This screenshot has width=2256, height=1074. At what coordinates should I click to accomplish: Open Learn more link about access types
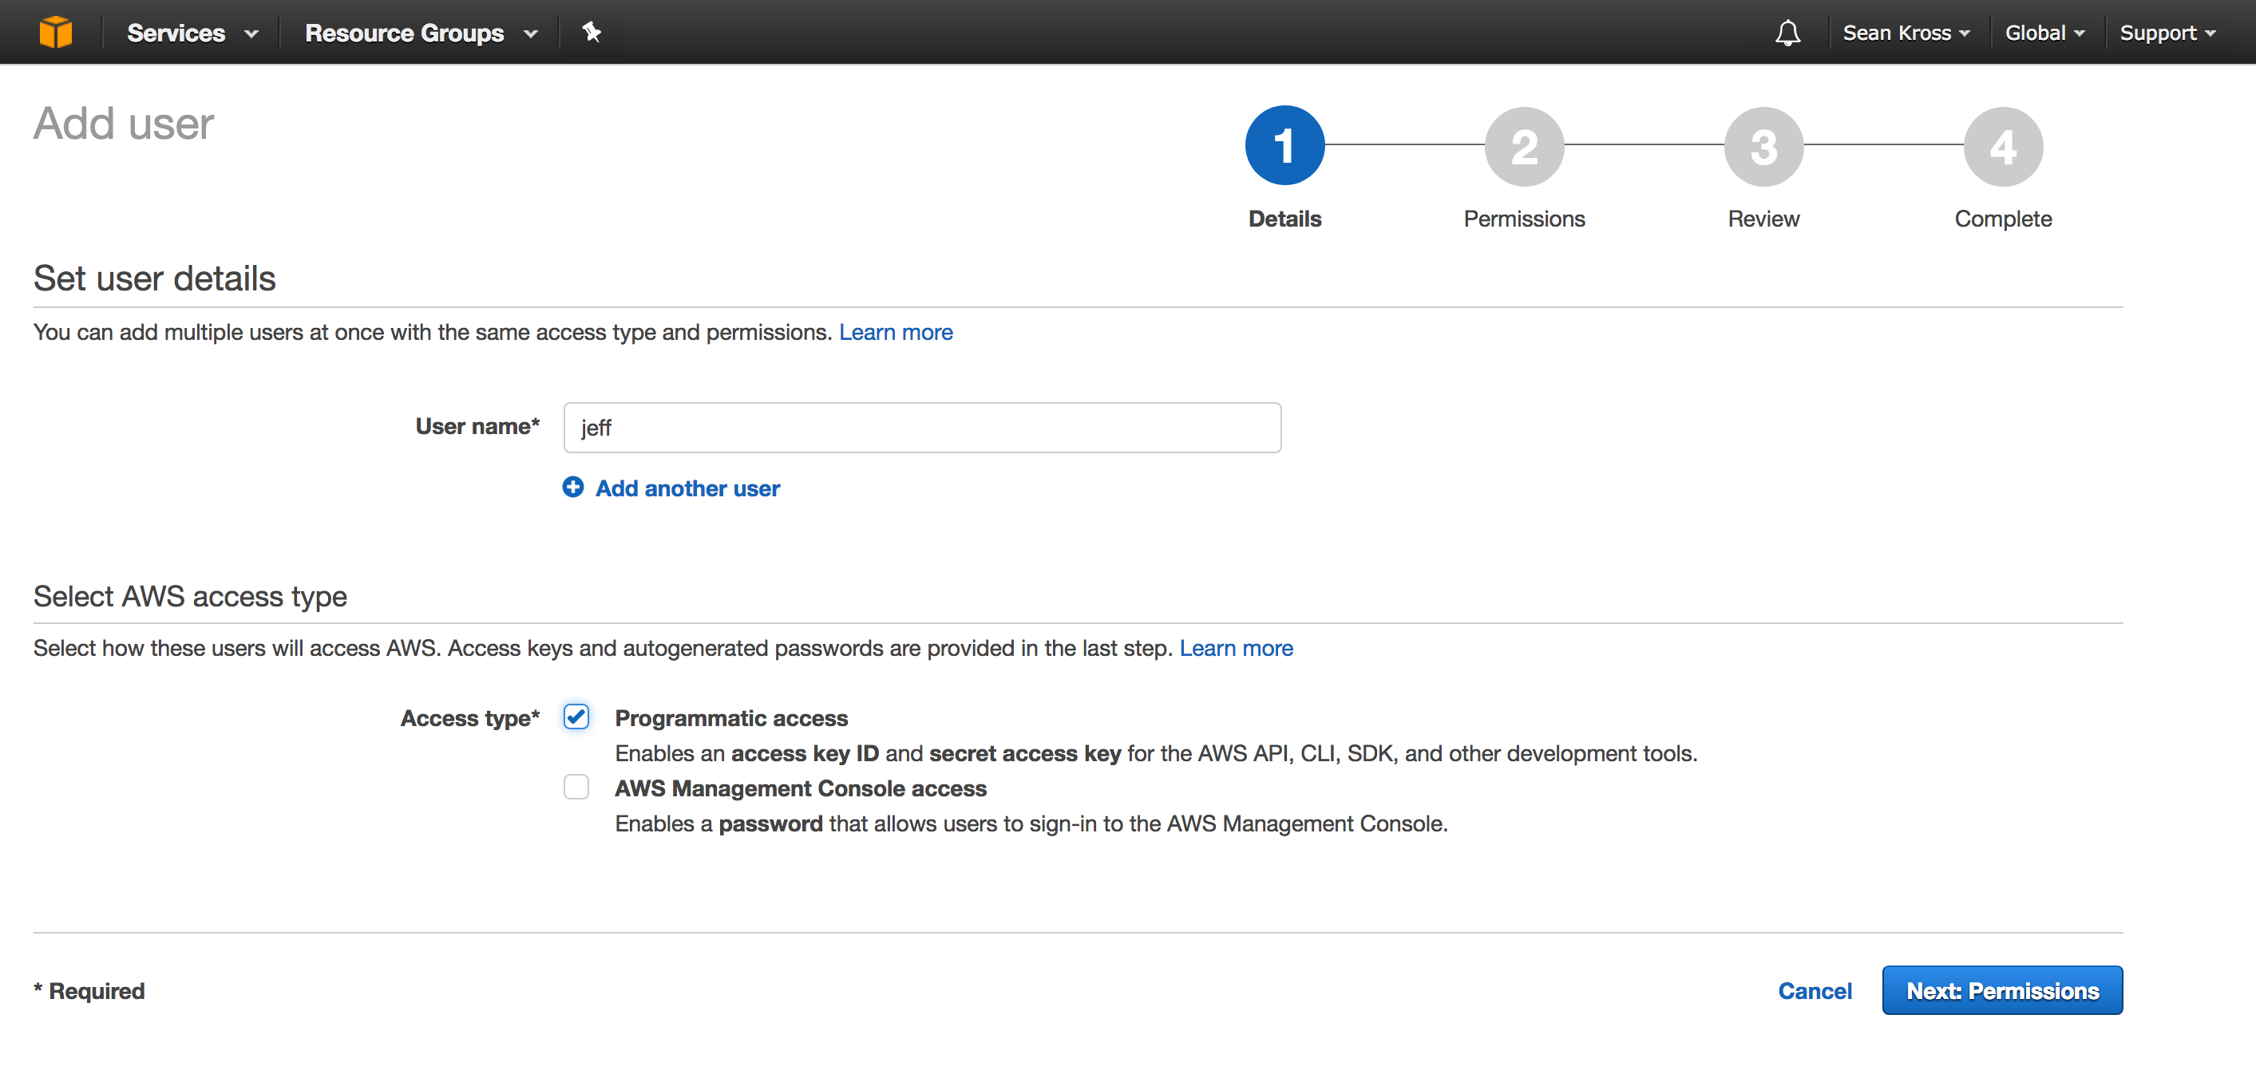[1236, 649]
